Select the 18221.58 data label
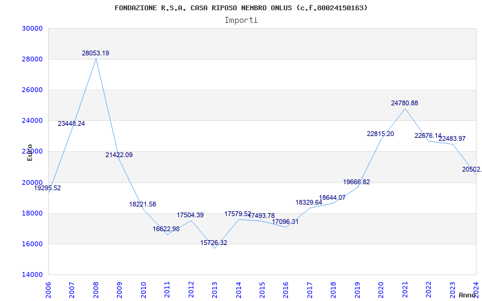Image resolution: width=482 pixels, height=301 pixels. coord(143,204)
